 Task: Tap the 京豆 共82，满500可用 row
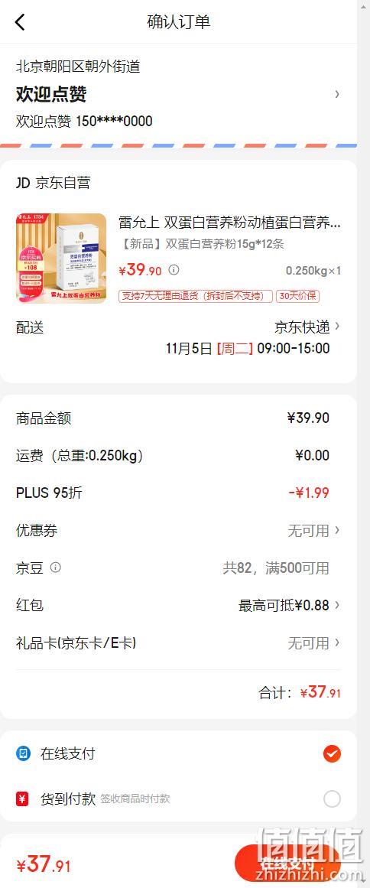click(x=178, y=568)
